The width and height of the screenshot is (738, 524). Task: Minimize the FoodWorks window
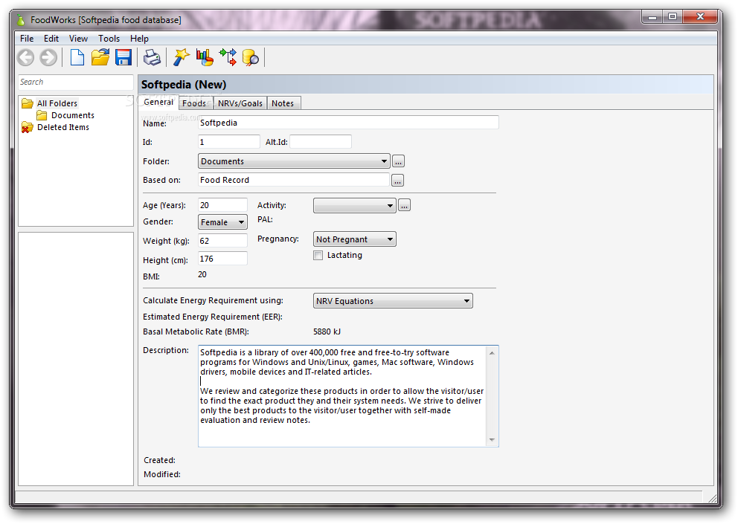pos(652,17)
